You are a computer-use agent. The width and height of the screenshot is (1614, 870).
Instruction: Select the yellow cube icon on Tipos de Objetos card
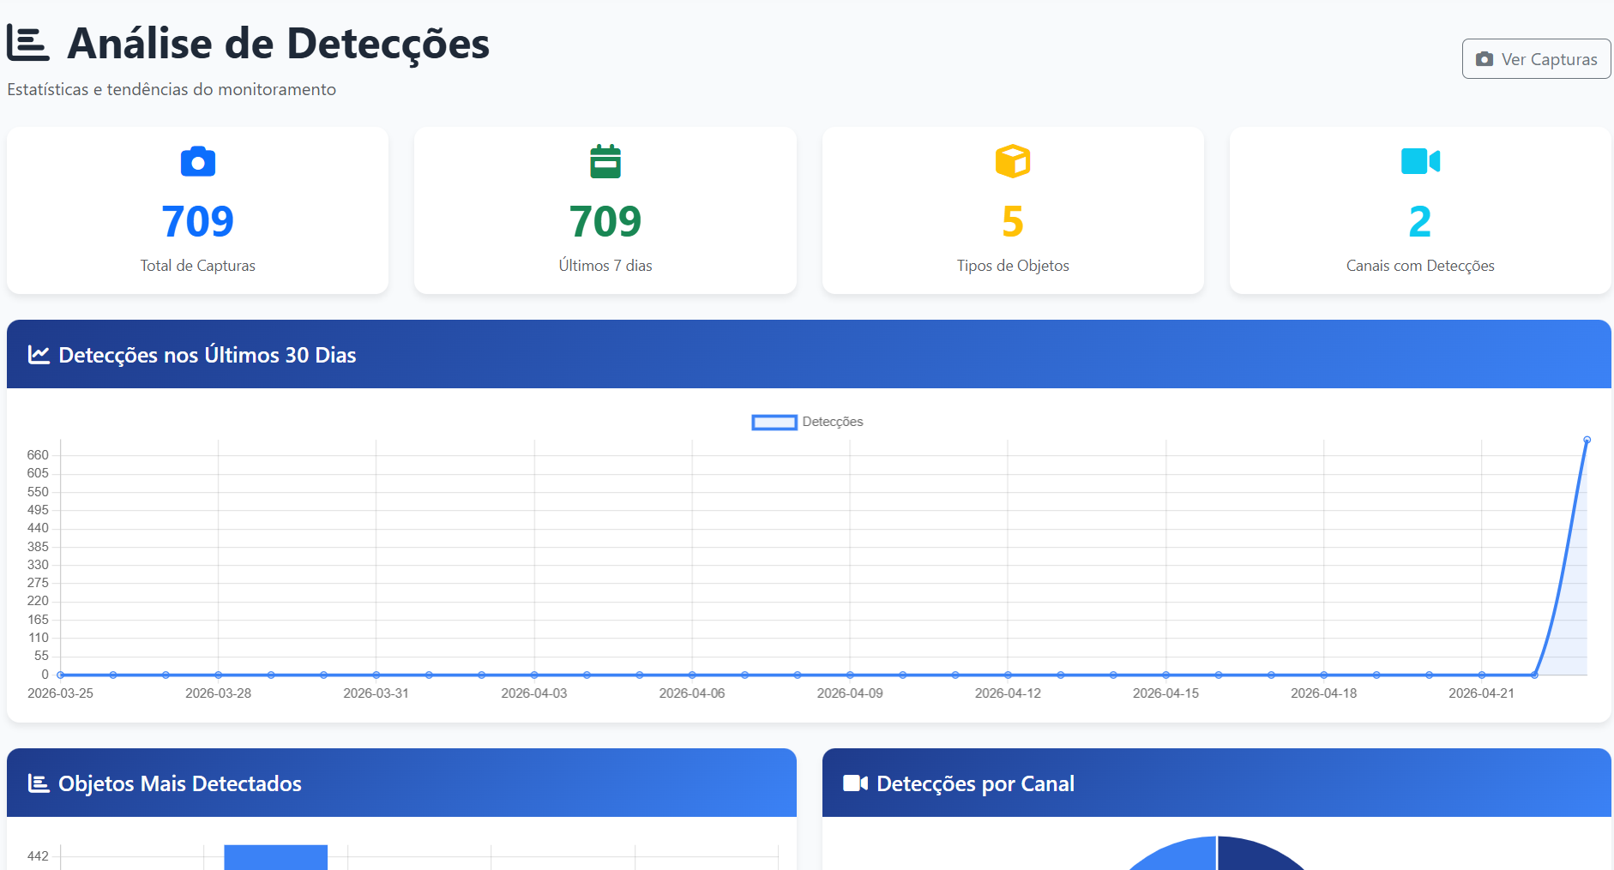1013,161
